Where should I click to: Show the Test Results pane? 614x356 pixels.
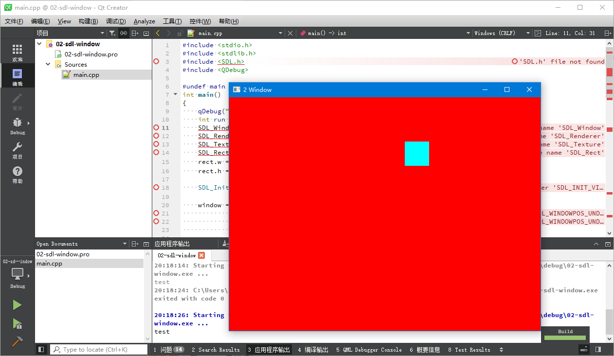pos(469,350)
